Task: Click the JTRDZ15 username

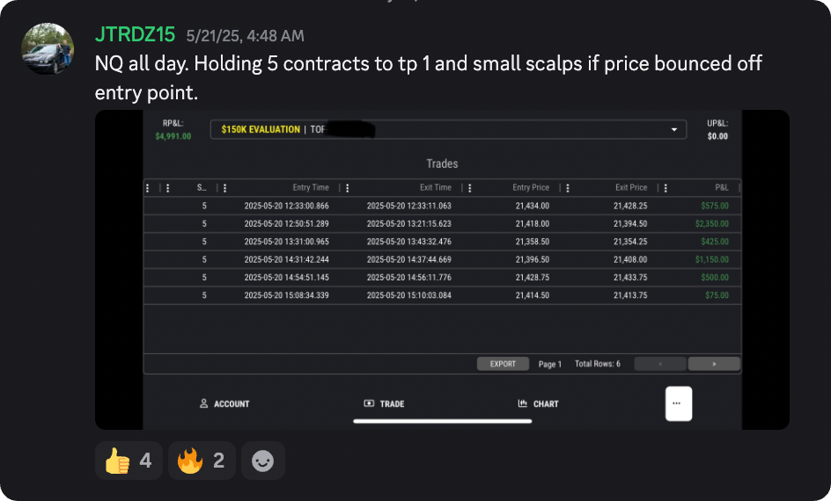Action: (x=135, y=36)
